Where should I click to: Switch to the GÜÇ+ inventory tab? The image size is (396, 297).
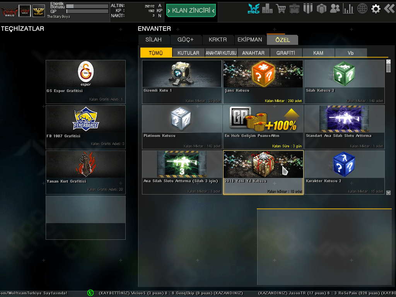pyautogui.click(x=186, y=40)
